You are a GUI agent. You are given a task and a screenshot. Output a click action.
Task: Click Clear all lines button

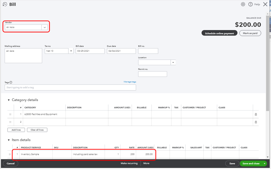click(x=37, y=130)
